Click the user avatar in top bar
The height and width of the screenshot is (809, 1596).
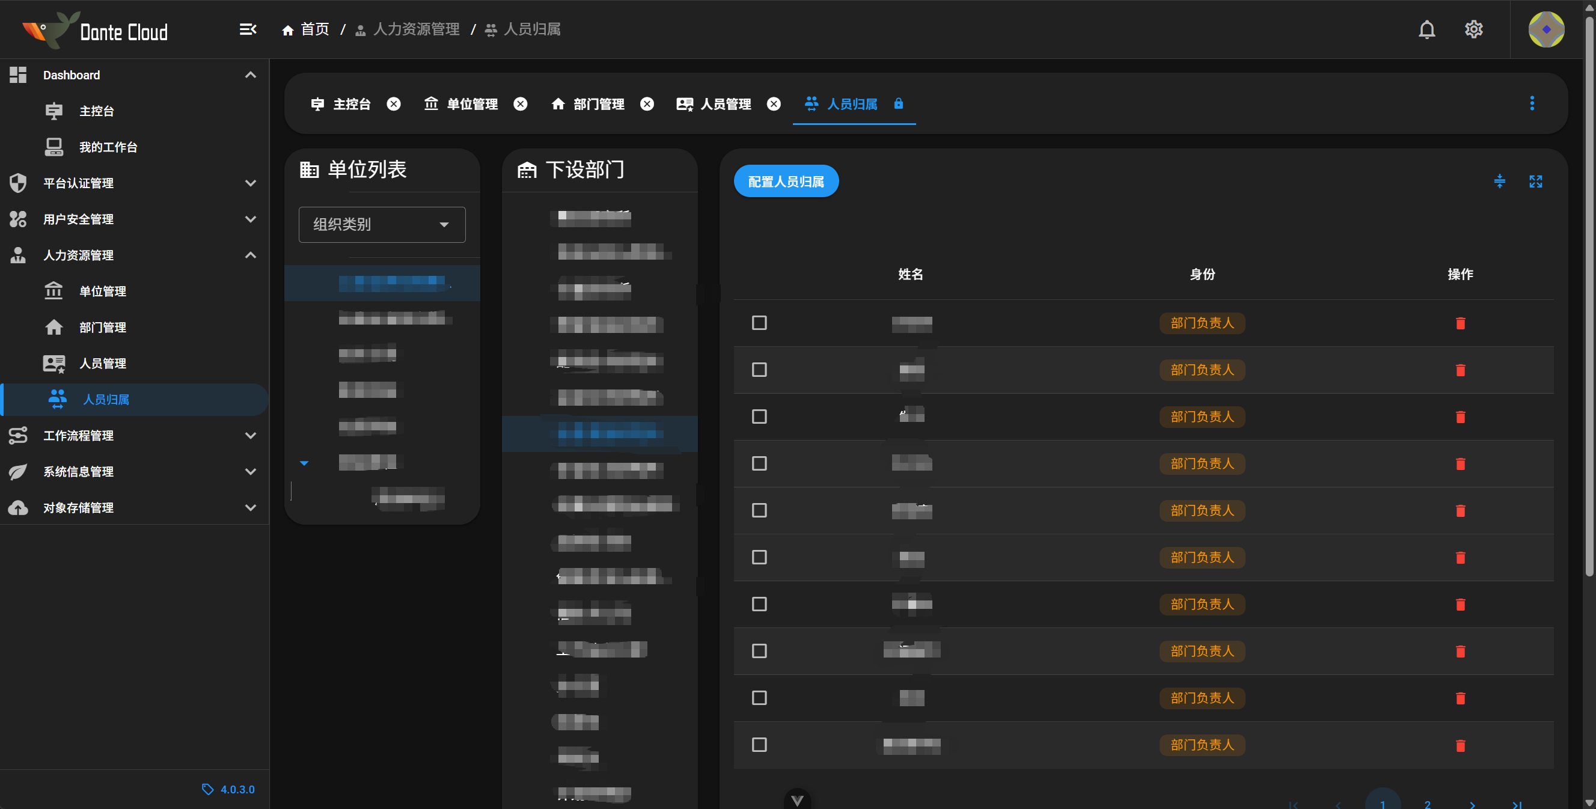click(x=1546, y=29)
